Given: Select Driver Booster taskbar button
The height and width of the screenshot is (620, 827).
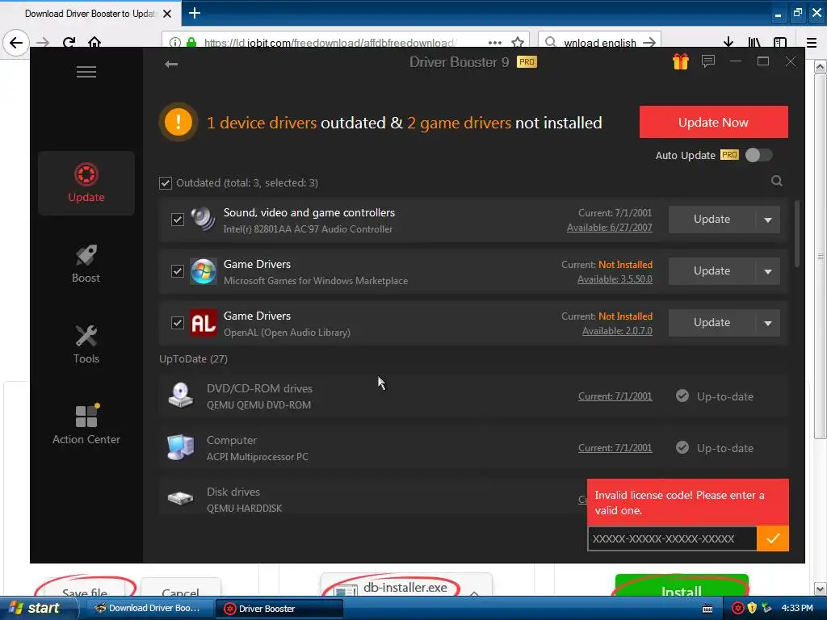Looking at the screenshot, I should (x=279, y=609).
